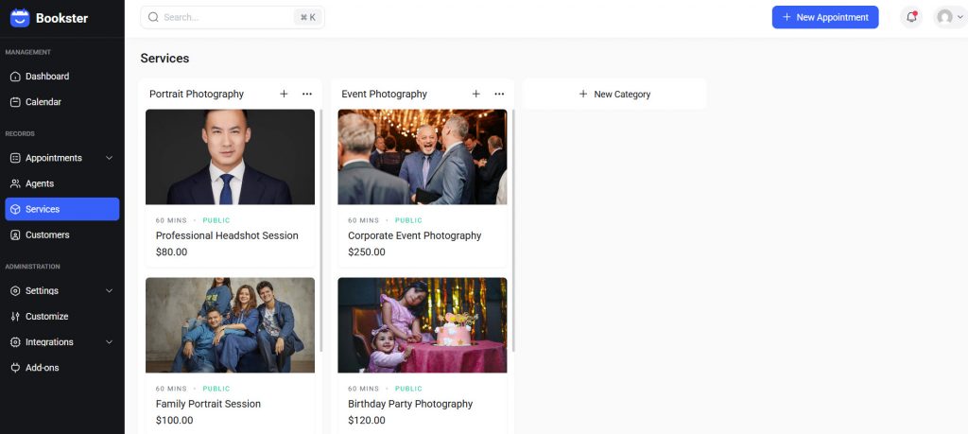This screenshot has width=968, height=434.
Task: Go to Dashboard in sidebar
Action: (x=47, y=77)
